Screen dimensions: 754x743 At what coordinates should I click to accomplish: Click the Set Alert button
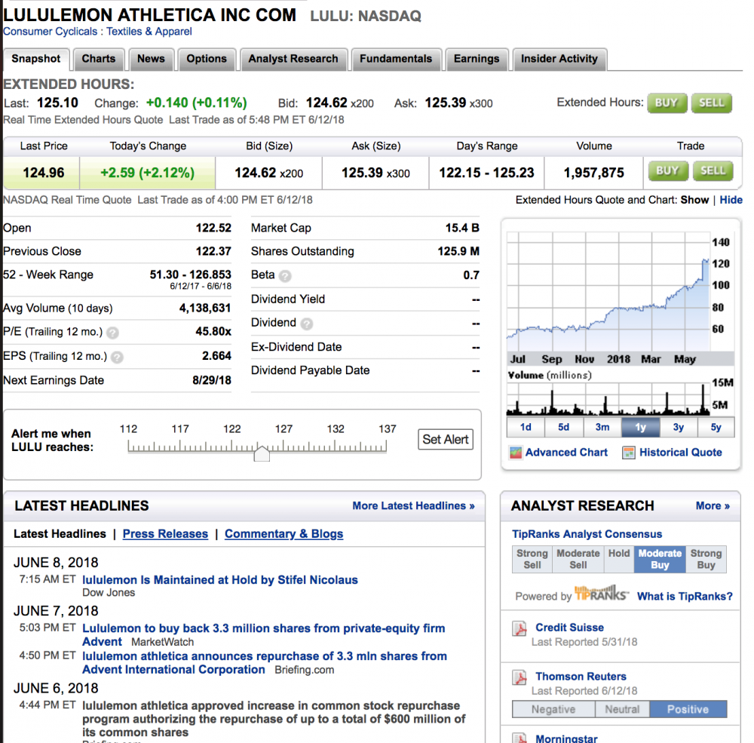click(446, 440)
